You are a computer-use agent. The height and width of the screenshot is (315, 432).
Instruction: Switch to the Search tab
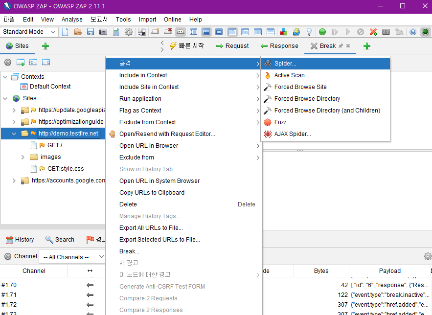(60, 240)
